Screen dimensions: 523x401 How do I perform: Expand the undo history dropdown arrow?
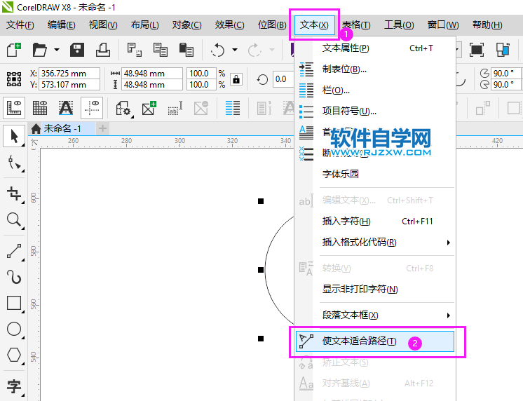pos(234,50)
